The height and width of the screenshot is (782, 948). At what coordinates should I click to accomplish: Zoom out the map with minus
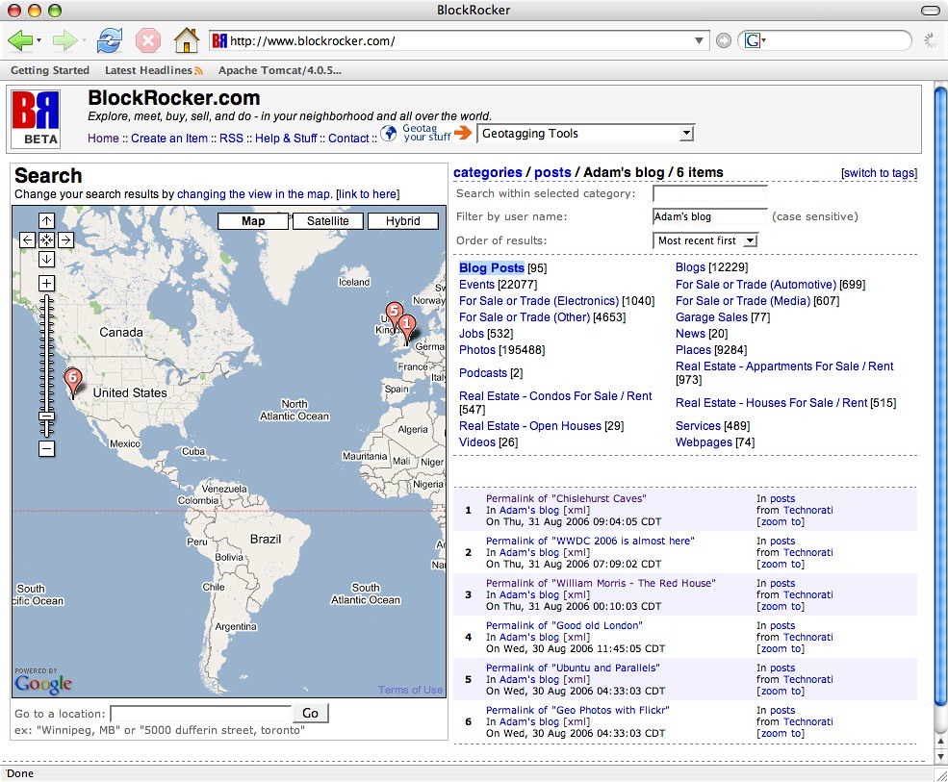tap(46, 448)
